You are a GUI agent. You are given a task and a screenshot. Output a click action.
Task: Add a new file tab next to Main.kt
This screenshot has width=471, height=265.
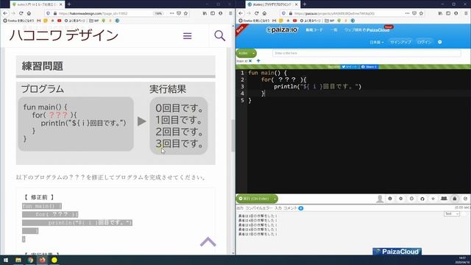(x=258, y=60)
